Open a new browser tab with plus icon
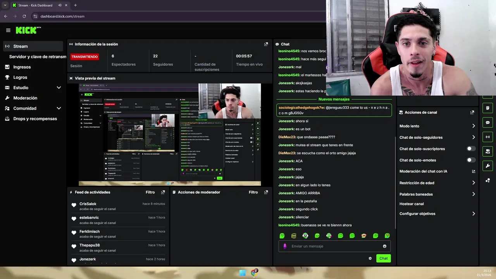The width and height of the screenshot is (496, 279). click(x=75, y=5)
